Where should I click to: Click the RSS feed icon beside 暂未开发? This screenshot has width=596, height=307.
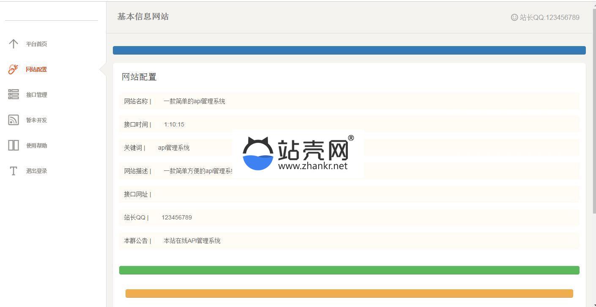coord(14,120)
